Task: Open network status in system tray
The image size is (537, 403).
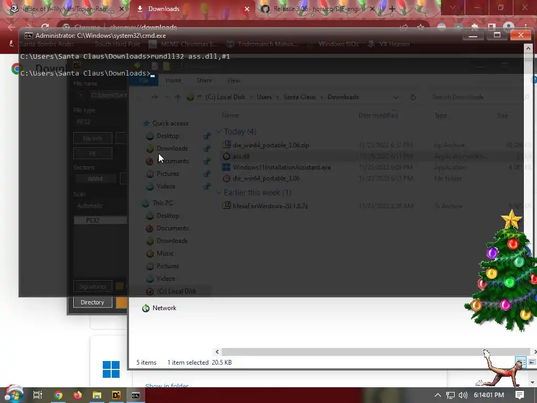Action: 450,395
